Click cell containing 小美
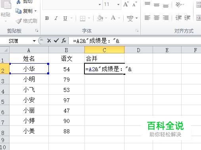Image resolution: width=201 pixels, height=150 pixels. click(x=29, y=131)
